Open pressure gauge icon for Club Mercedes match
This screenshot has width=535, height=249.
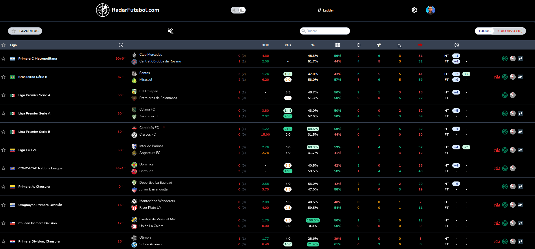click(513, 59)
